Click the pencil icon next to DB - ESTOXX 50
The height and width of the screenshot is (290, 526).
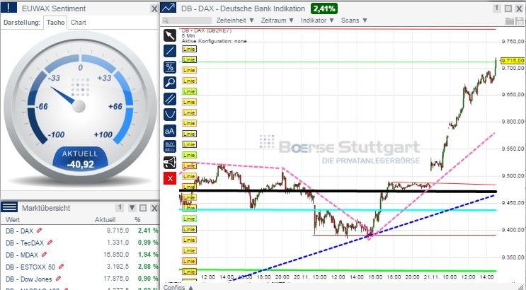(x=61, y=267)
